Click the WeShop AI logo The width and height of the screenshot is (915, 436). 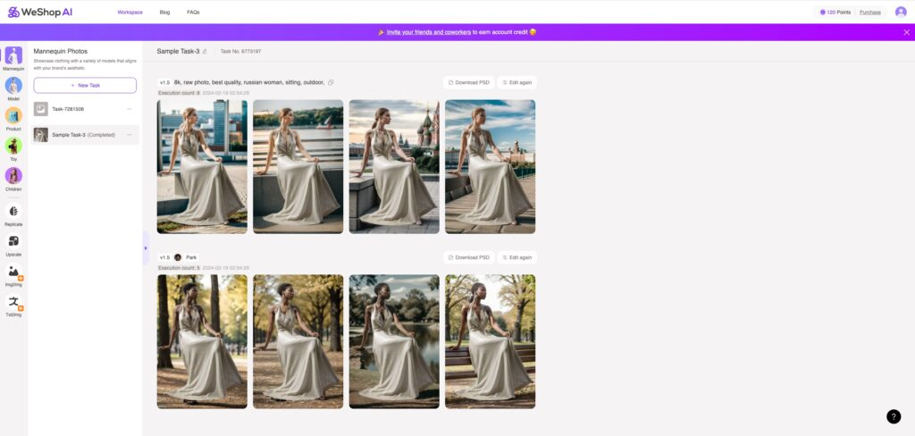[40, 13]
